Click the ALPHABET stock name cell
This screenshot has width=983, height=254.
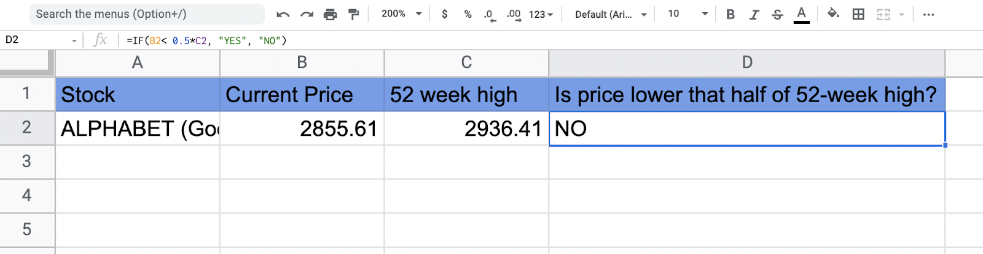138,129
